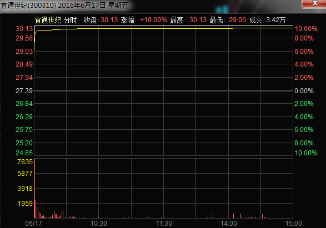This screenshot has width=326, height=228.
Task: Click the lowest price value 29.06
Action: pyautogui.click(x=237, y=20)
